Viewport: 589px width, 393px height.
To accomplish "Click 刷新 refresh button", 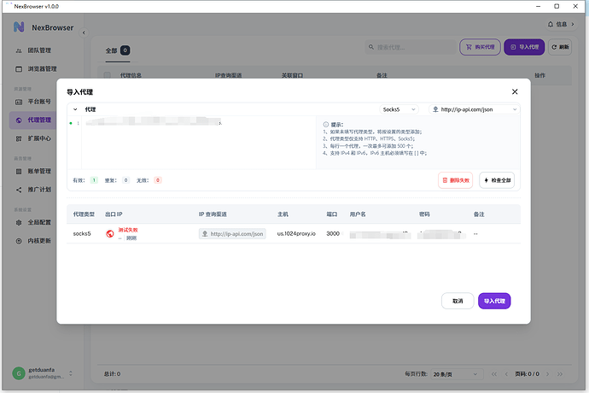I will click(x=560, y=47).
